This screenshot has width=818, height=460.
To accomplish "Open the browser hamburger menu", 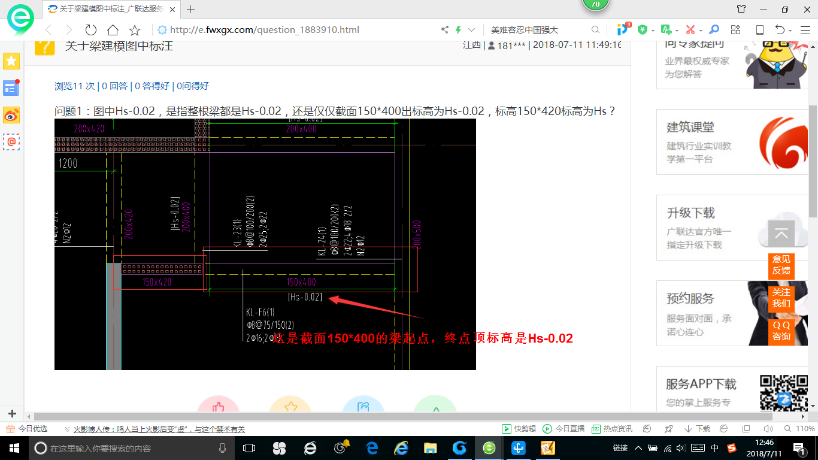I will pos(805,30).
